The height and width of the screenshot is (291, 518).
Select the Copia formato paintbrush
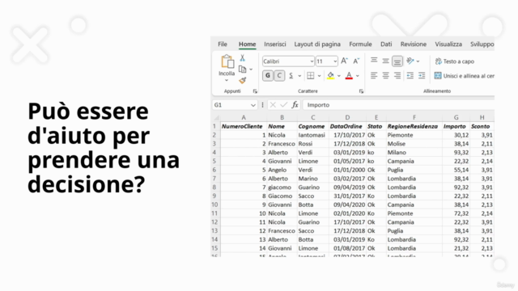click(x=243, y=80)
